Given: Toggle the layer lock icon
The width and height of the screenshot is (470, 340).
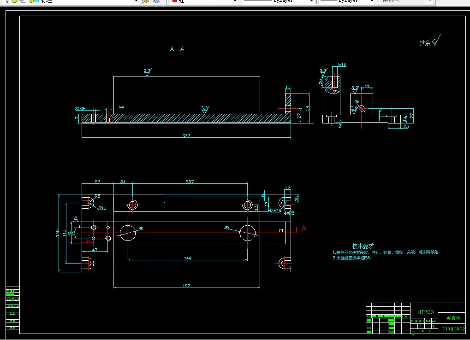Looking at the screenshot, I should click(x=30, y=1).
